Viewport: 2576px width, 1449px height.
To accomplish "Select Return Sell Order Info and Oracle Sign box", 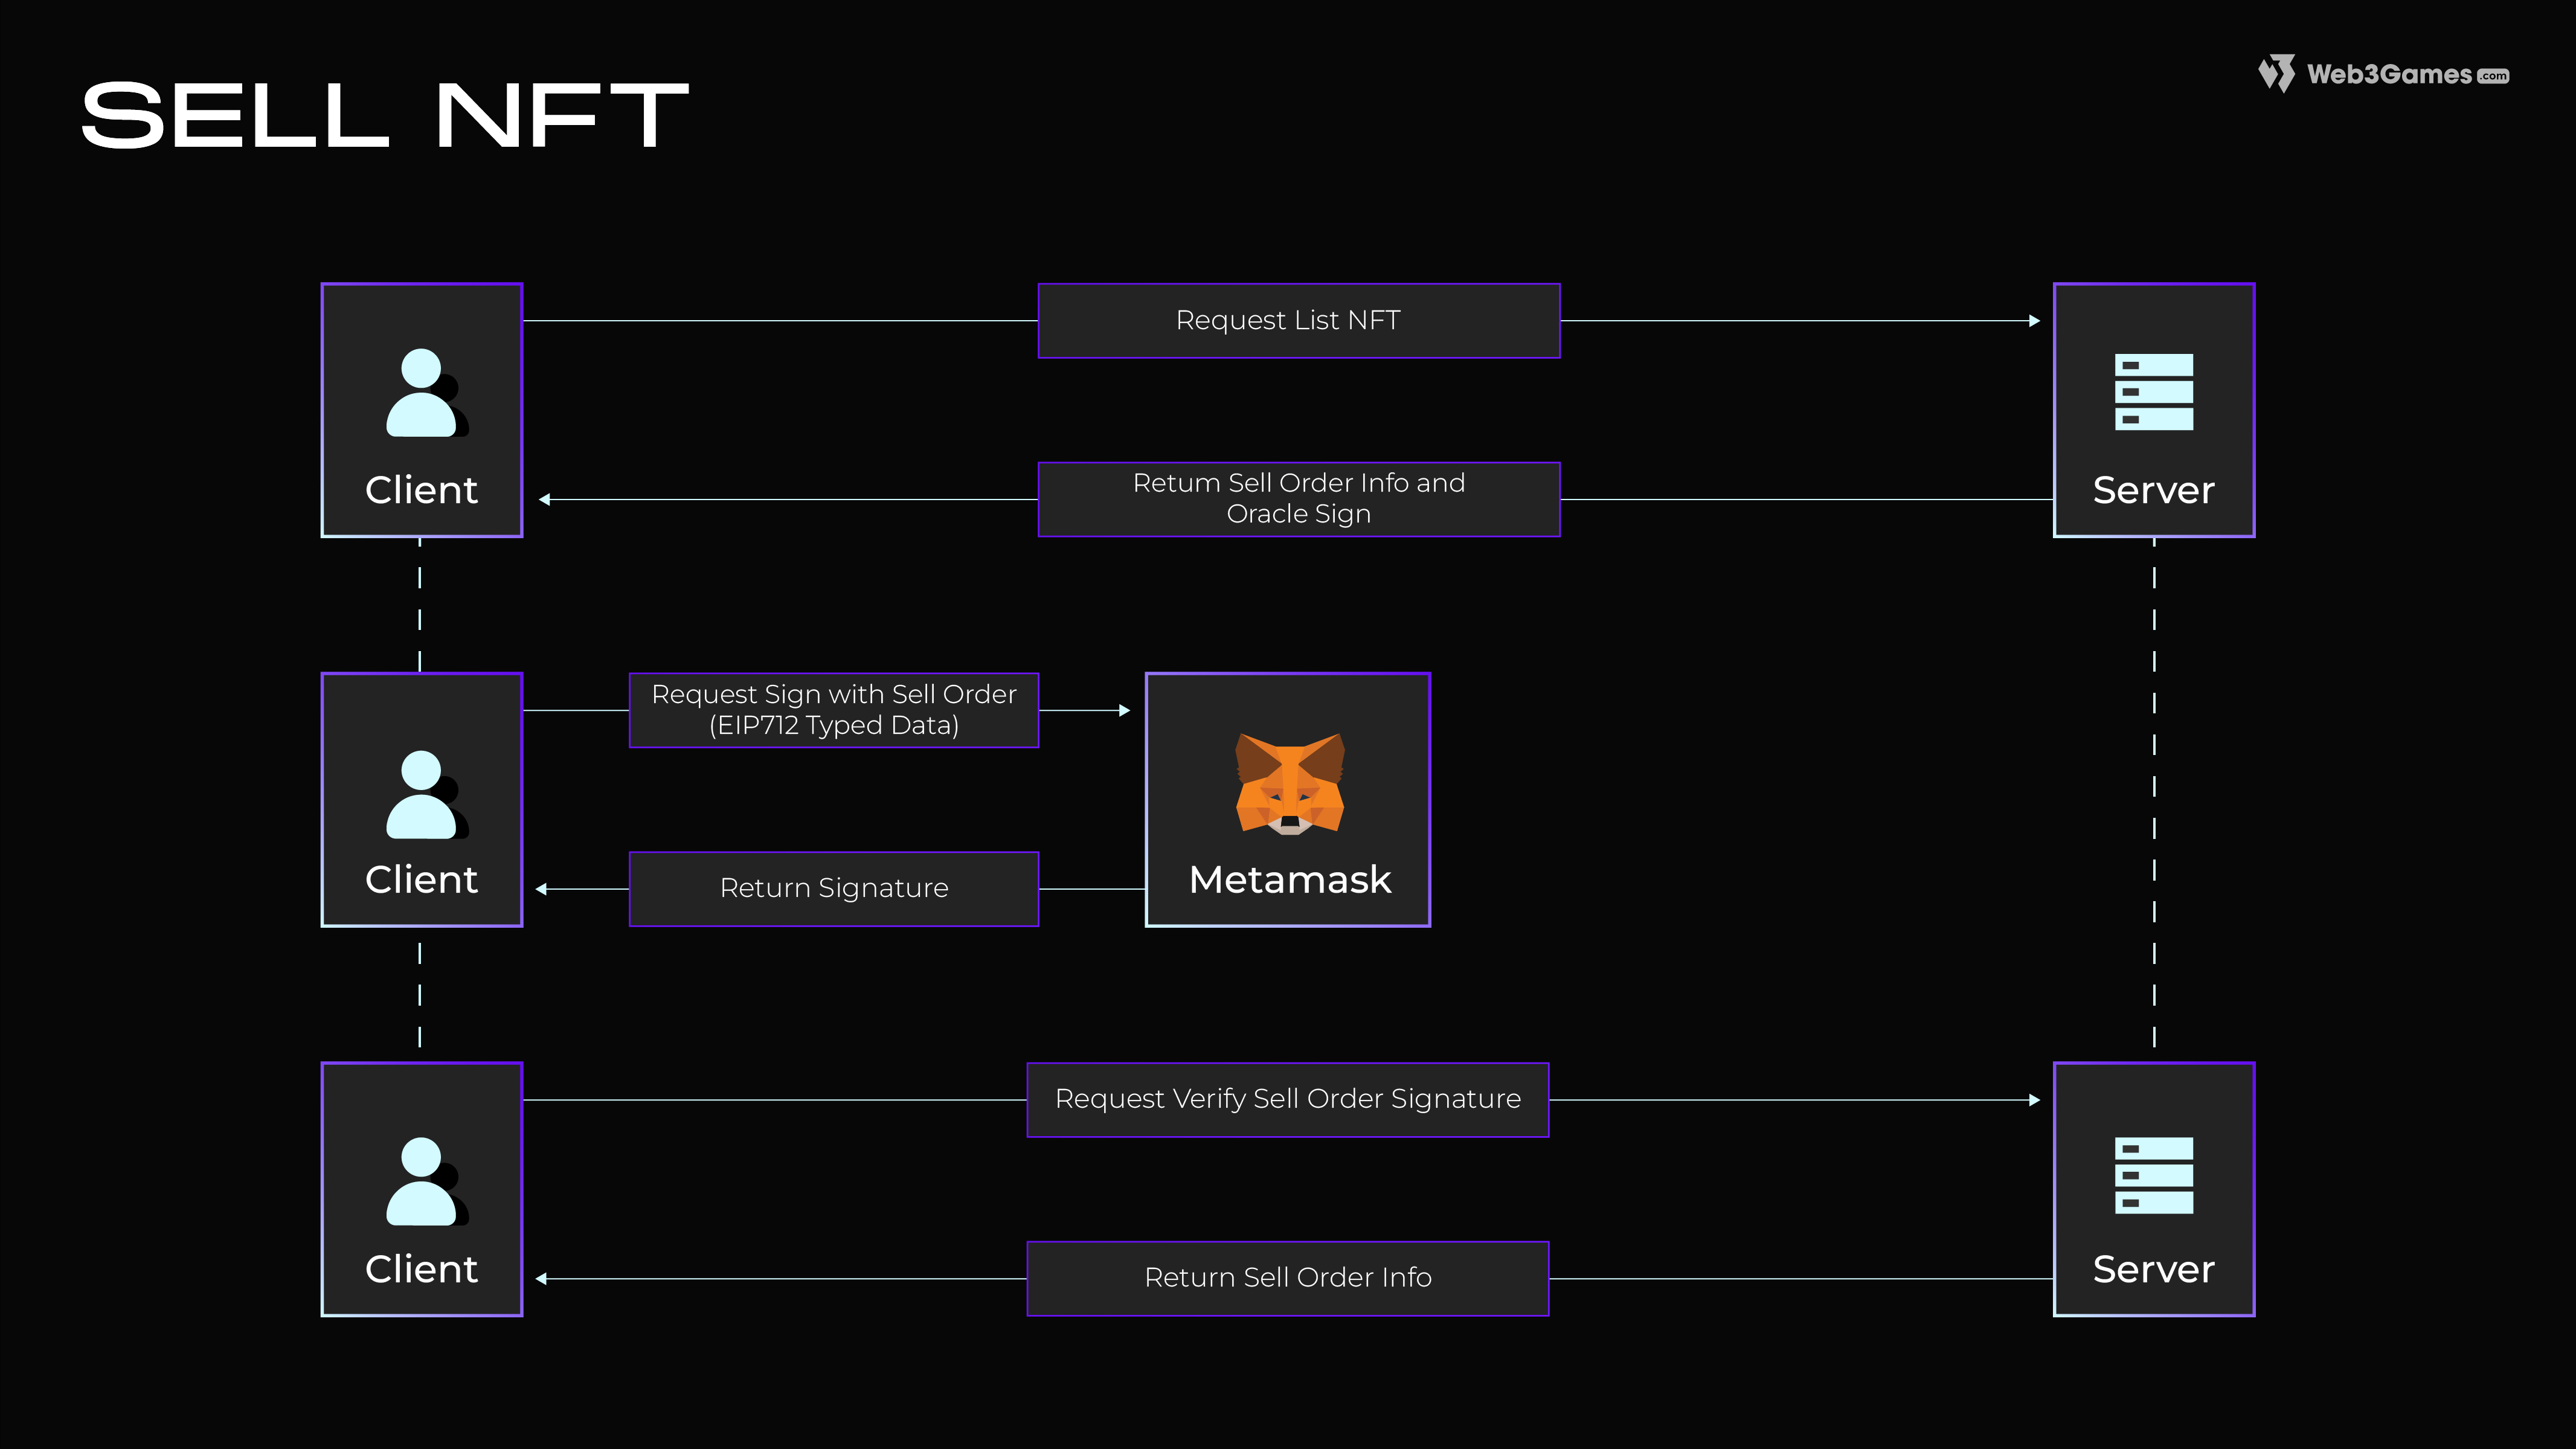I will coord(1298,499).
